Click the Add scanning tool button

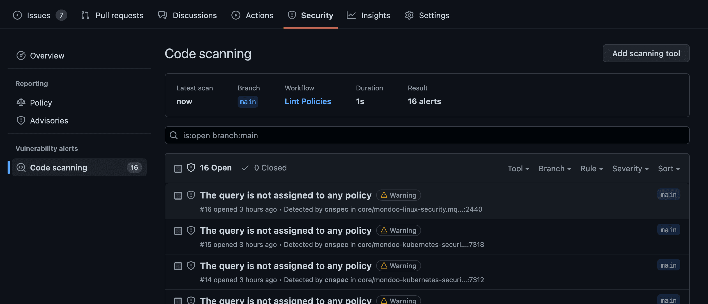[646, 53]
